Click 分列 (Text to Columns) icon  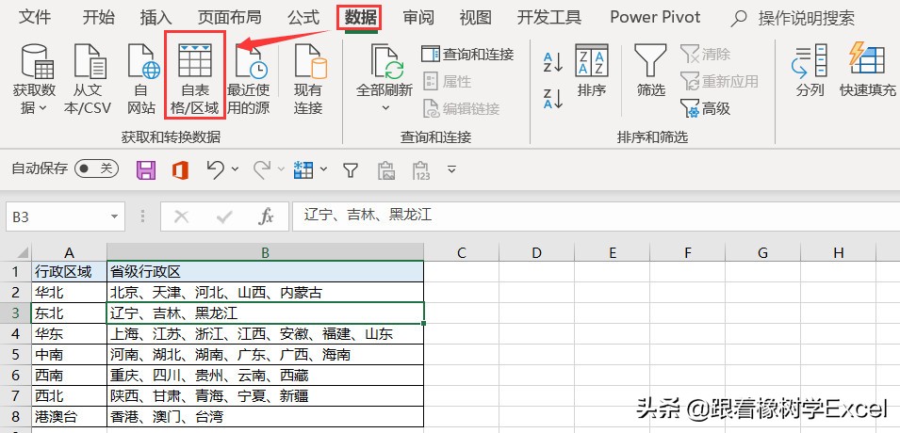[810, 60]
